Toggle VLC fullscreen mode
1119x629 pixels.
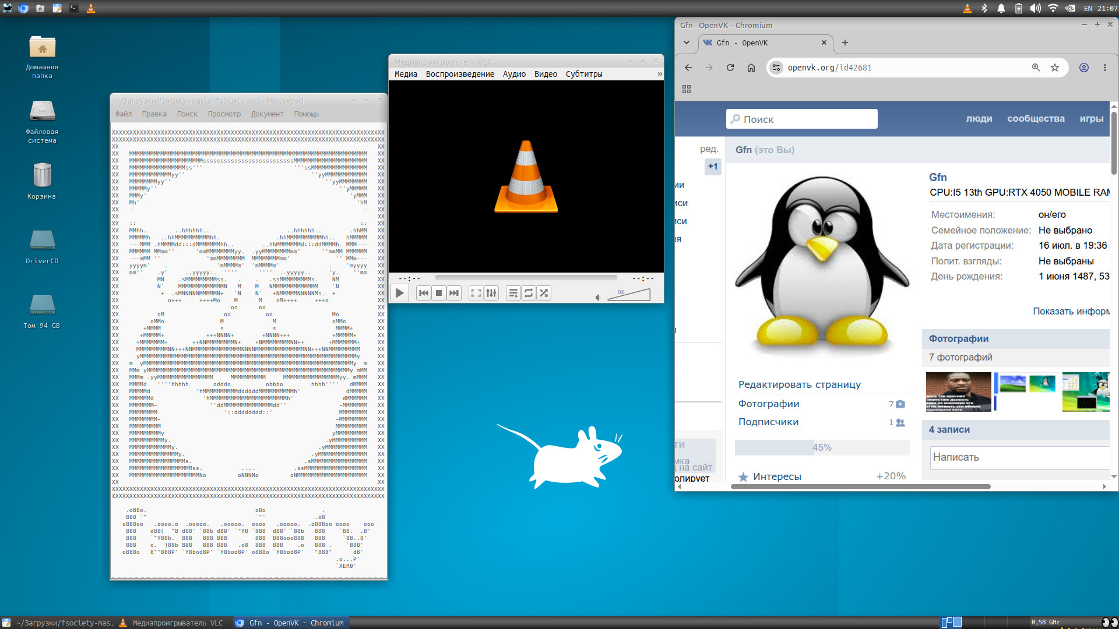tap(476, 293)
